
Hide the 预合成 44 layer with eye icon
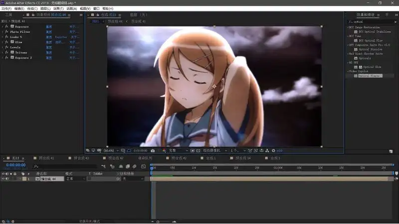click(x=3, y=179)
